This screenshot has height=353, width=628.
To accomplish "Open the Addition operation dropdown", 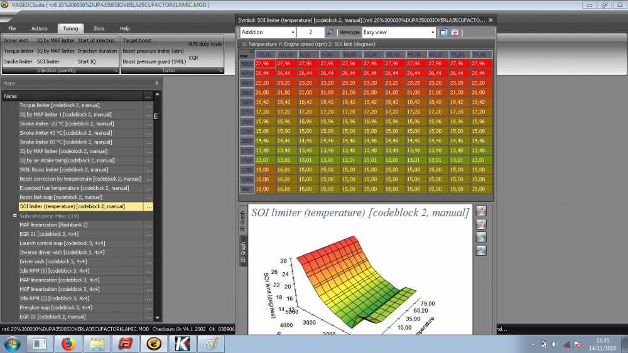I will pos(293,33).
